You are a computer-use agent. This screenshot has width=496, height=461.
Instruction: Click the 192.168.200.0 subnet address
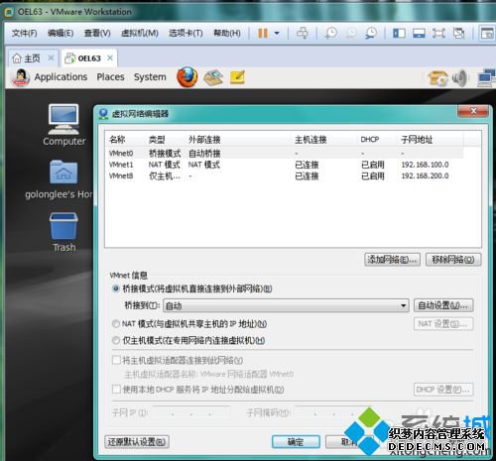(425, 175)
